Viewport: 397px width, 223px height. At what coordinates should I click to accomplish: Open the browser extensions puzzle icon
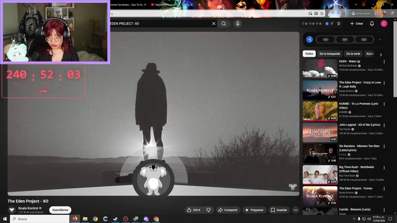coord(376,14)
